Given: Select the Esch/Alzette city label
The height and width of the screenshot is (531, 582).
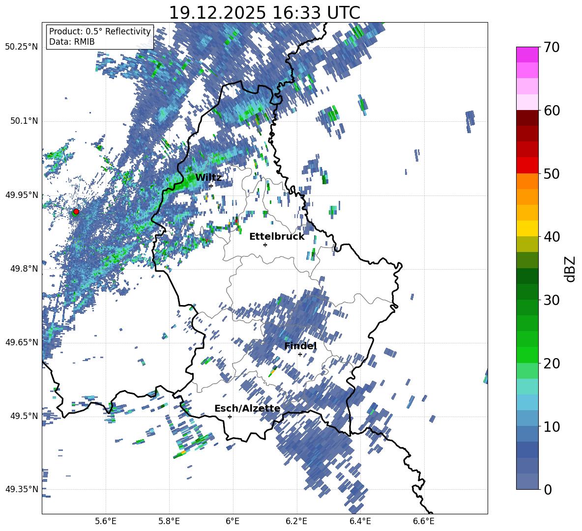Looking at the screenshot, I should pos(247,408).
